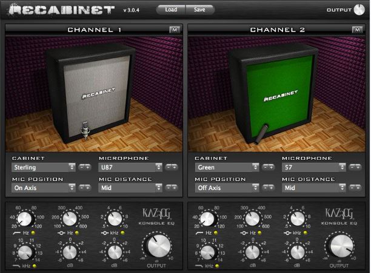
Task: Click minus button next to Channel 1 On Axis position
Action: pos(82,188)
